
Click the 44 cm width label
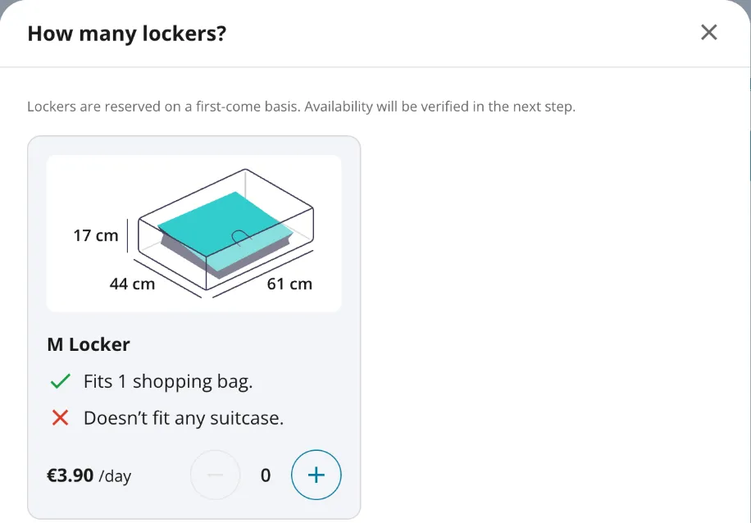click(132, 284)
